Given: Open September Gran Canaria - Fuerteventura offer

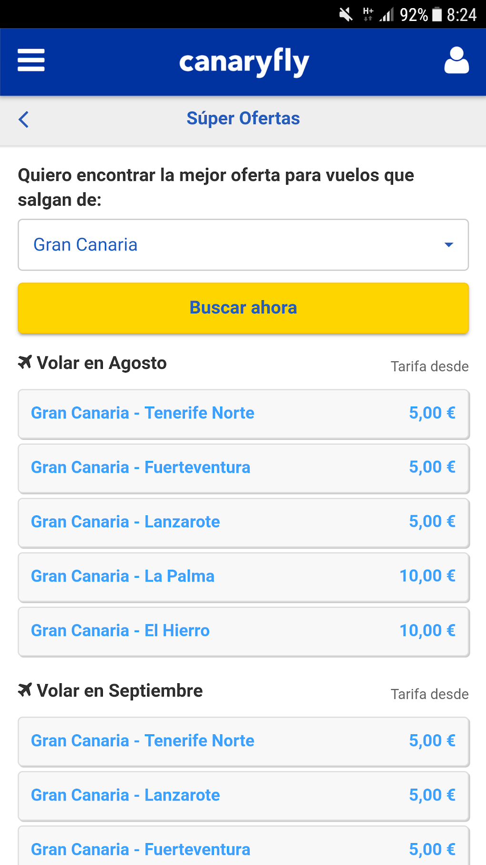Looking at the screenshot, I should (x=243, y=849).
